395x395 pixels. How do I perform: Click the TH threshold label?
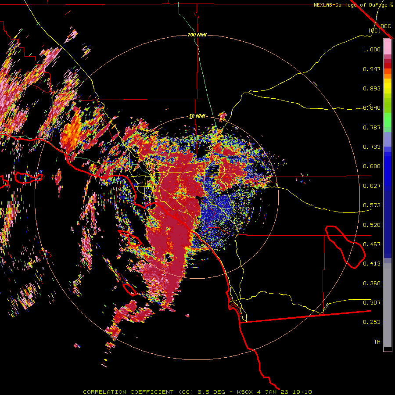point(377,342)
